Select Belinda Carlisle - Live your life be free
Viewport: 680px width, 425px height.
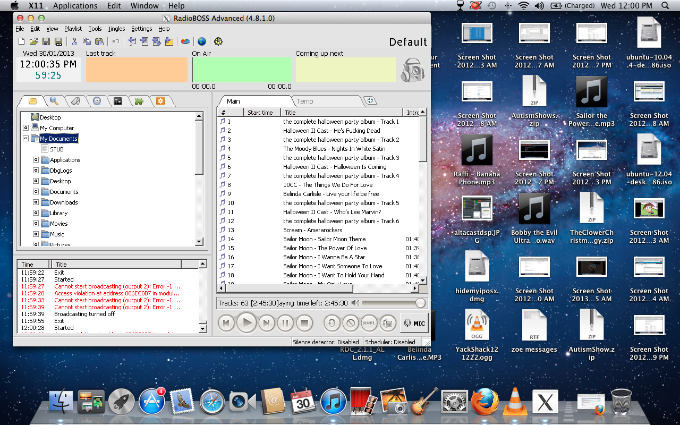[x=319, y=194]
